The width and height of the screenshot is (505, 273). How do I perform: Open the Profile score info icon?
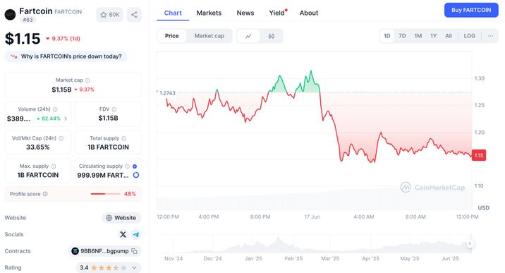(45, 194)
